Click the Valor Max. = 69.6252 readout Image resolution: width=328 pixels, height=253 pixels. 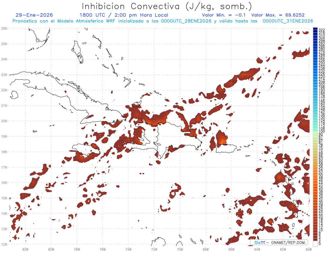click(x=278, y=15)
